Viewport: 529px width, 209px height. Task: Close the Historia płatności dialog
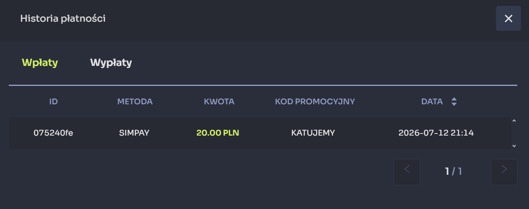(x=508, y=18)
